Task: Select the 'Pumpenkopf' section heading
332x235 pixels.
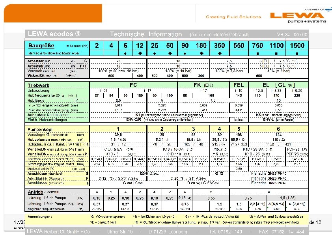Action: pyautogui.click(x=40, y=129)
